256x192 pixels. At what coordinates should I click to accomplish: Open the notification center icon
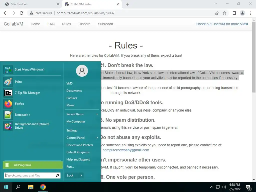[248, 187]
